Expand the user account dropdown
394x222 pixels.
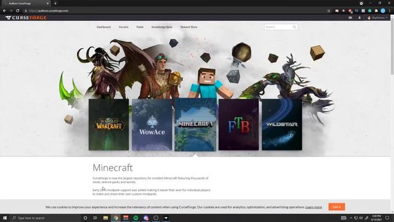click(377, 18)
